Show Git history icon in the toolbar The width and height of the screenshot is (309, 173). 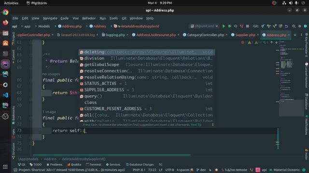281,26
